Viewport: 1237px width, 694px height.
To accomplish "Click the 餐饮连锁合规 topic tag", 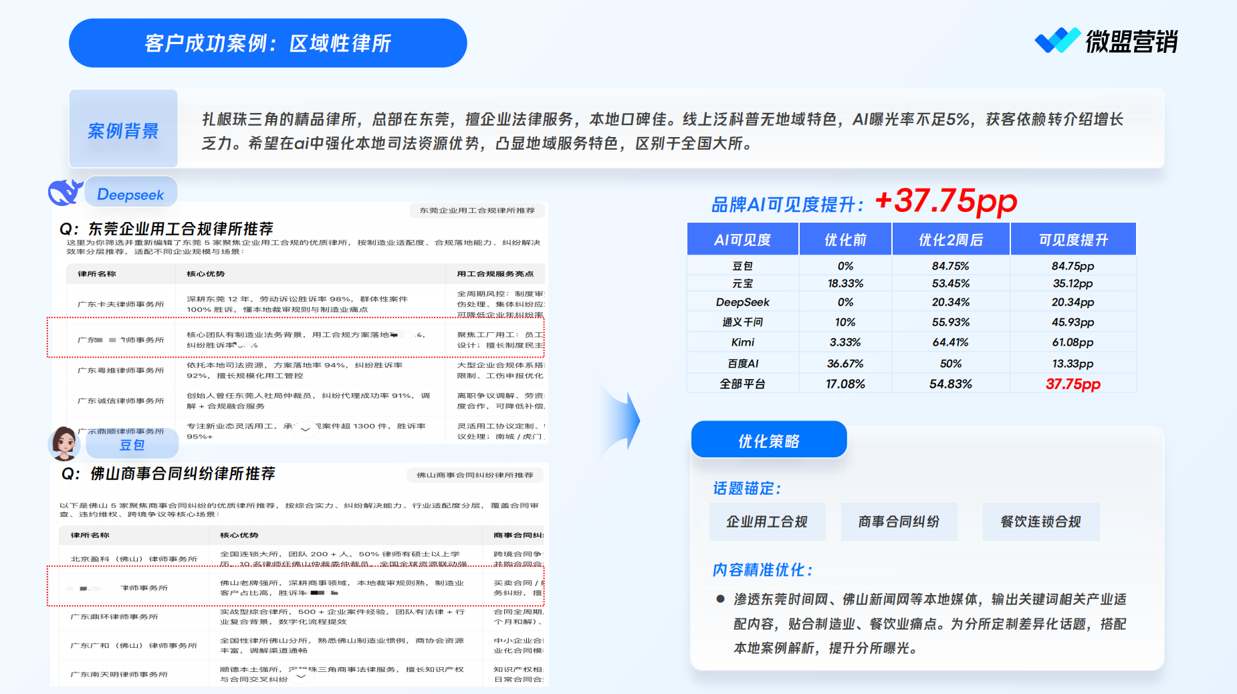I will pos(1040,522).
